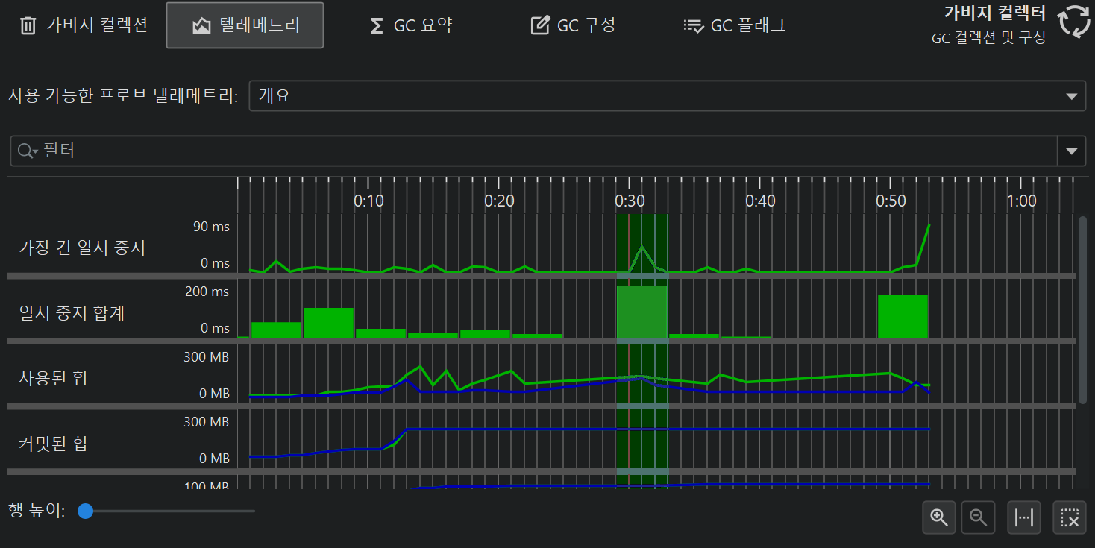Select the highlighted 일시 중지 합계 bar at 0:30

click(641, 312)
